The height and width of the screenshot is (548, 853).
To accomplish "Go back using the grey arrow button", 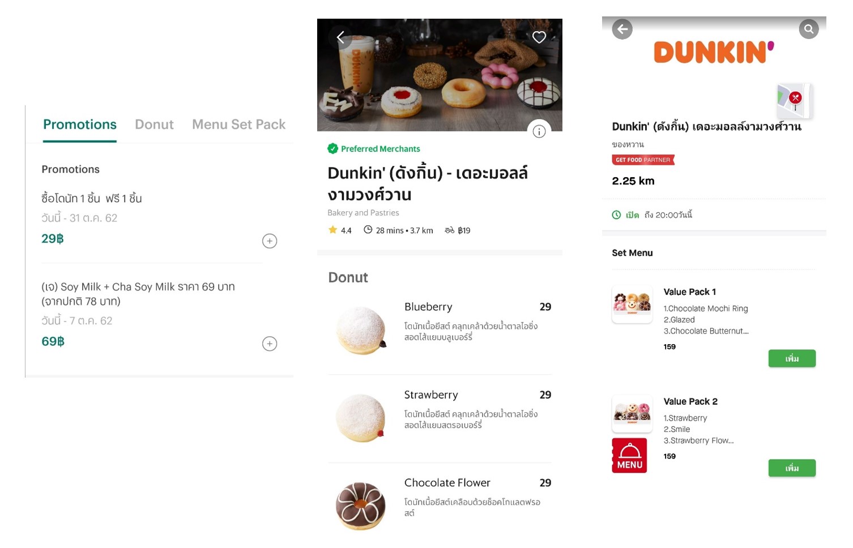I will (622, 29).
